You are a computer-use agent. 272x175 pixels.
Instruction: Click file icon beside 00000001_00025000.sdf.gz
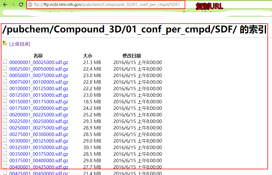(x=5, y=61)
